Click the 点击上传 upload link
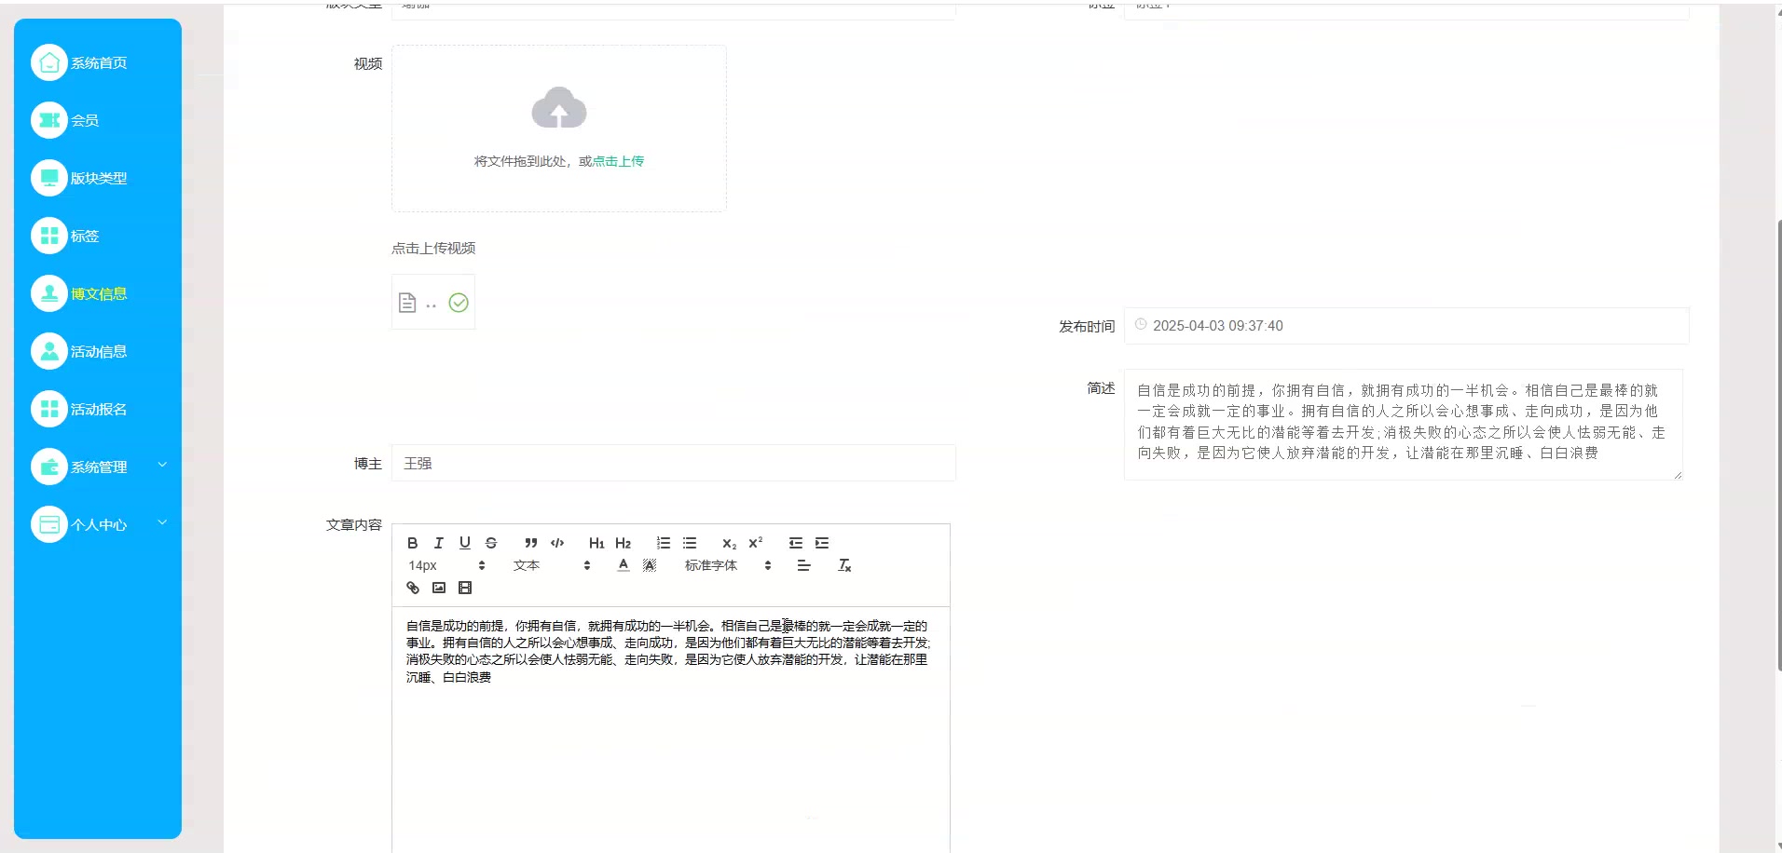Image resolution: width=1782 pixels, height=853 pixels. point(618,160)
